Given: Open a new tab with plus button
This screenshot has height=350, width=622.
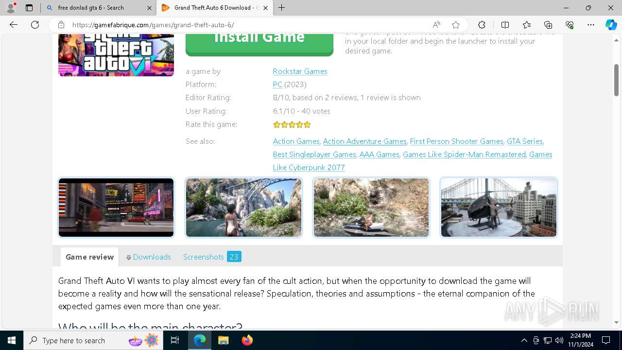Looking at the screenshot, I should [281, 8].
